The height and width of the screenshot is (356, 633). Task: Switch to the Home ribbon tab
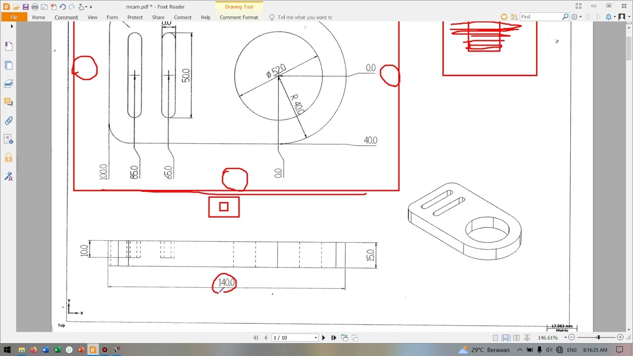(39, 17)
